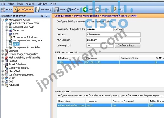Image resolution: width=164 pixels, height=118 pixels.
Task: Click the Contact field with Administrator
Action: [x=113, y=34]
